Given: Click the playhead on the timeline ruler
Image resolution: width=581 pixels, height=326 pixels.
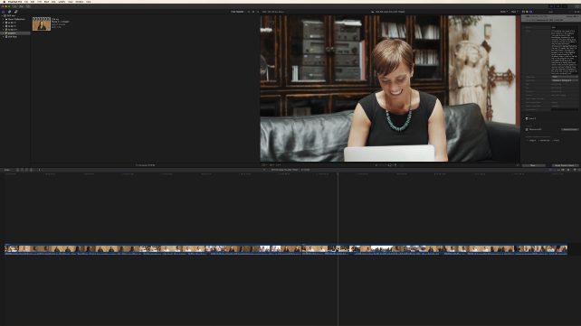Looking at the screenshot, I should [338, 173].
